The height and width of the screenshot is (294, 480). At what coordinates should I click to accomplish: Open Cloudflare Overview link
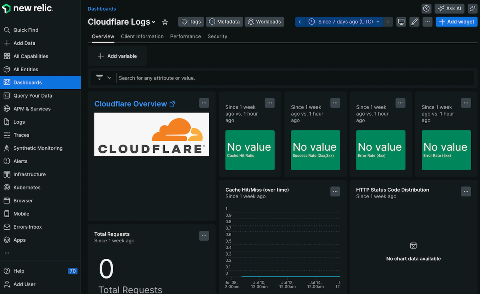[x=134, y=104]
